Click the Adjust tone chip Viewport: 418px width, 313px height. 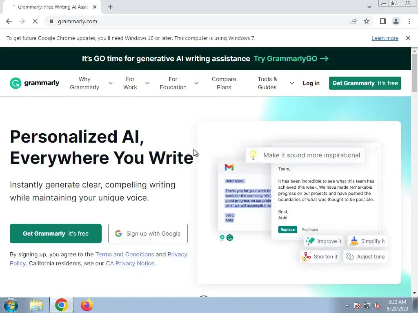365,257
